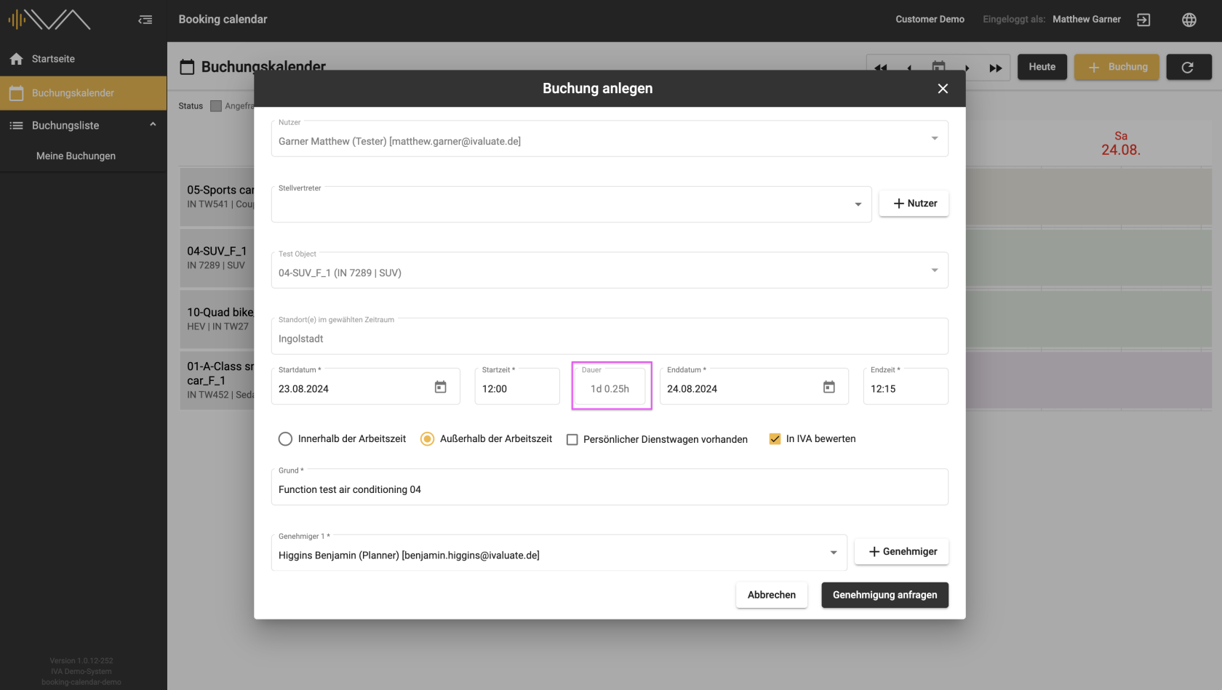
Task: Click the Standort field showing Ingolstadt
Action: coord(610,336)
